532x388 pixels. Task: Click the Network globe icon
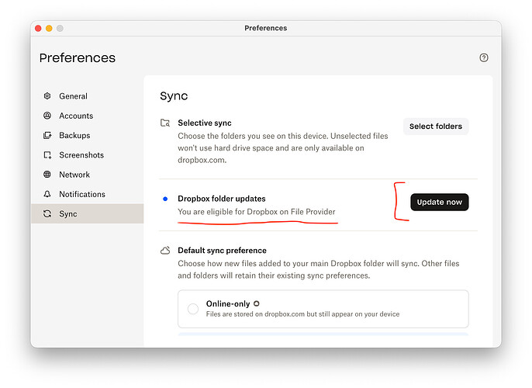pos(47,175)
